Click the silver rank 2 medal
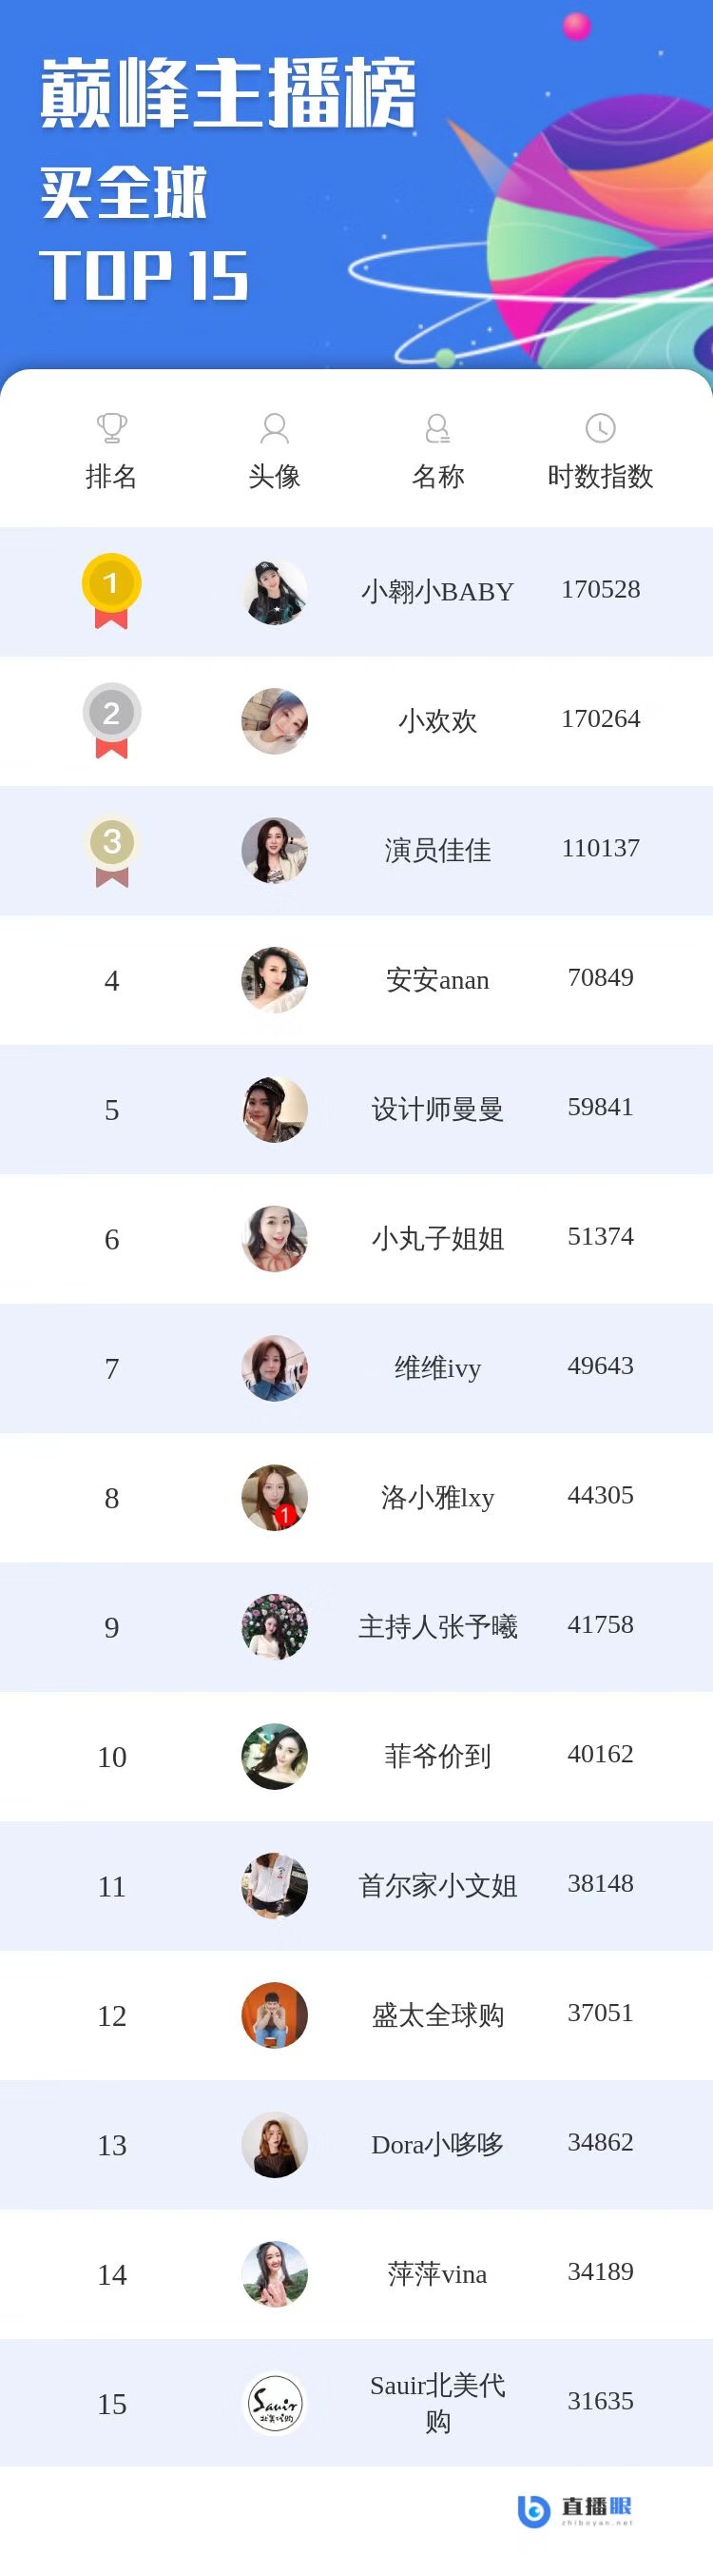713x2555 pixels. 111,720
